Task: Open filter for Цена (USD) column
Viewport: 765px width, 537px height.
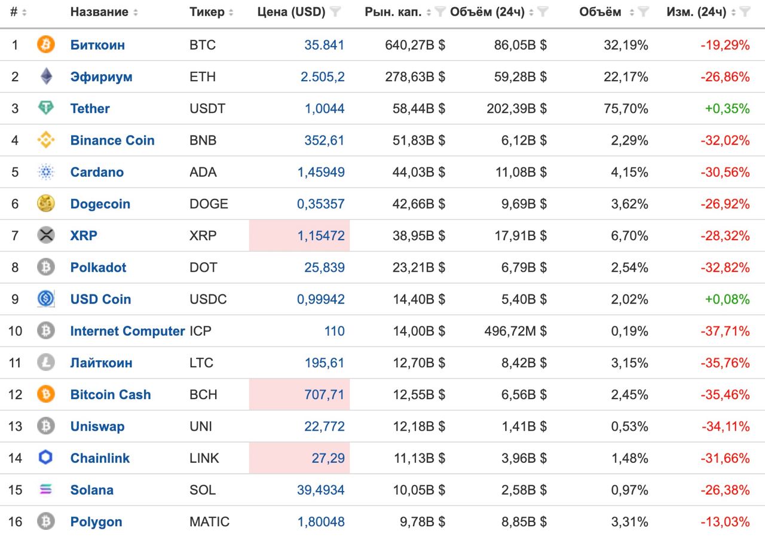Action: point(336,12)
